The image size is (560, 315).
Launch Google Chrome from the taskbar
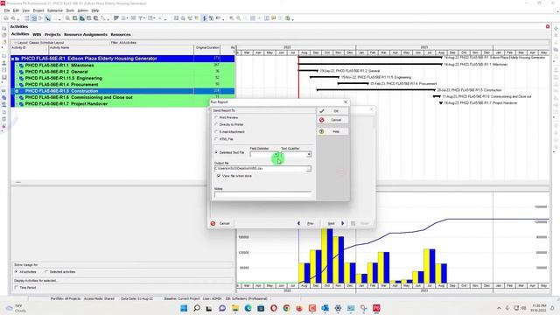click(x=286, y=308)
